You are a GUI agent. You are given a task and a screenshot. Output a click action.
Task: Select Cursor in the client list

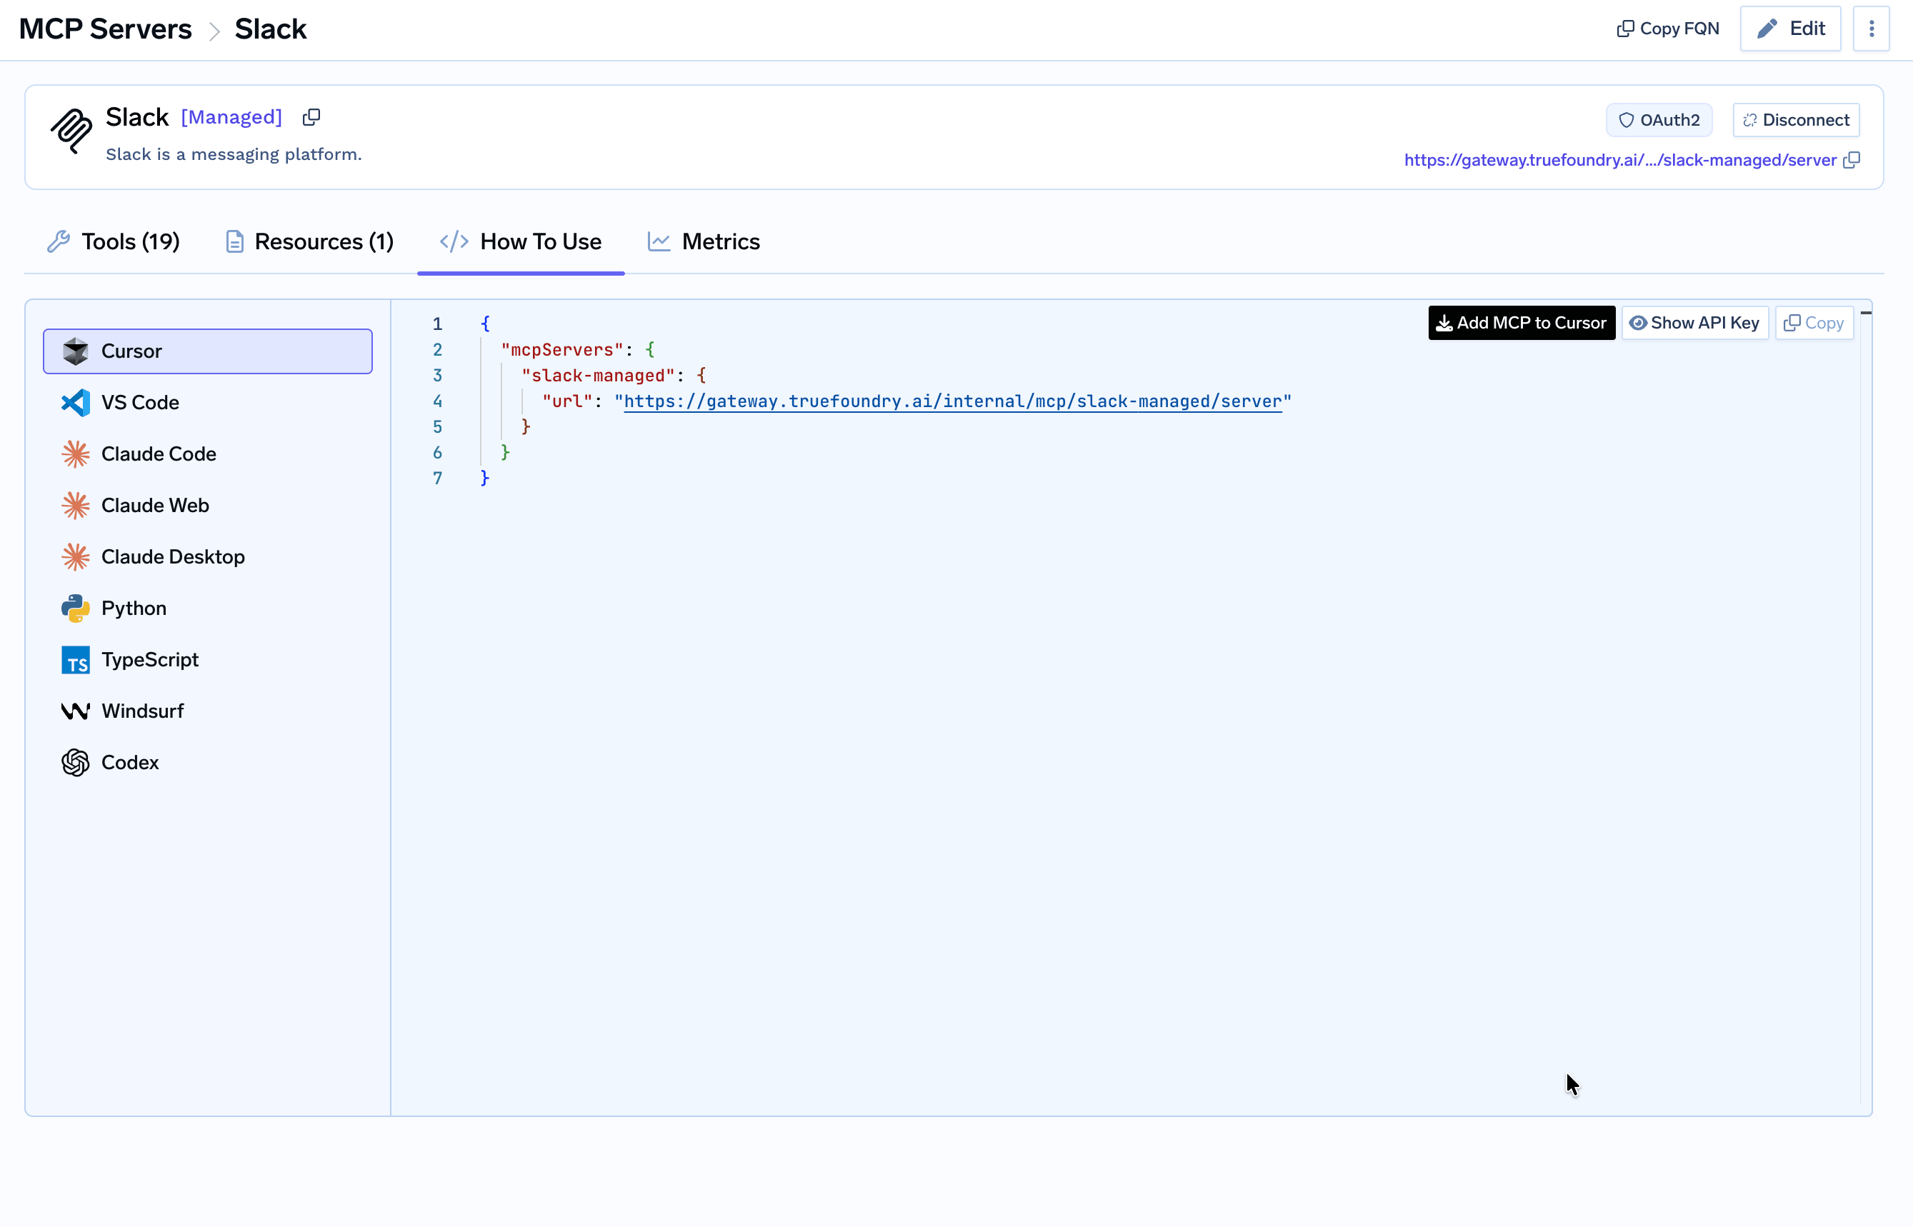coord(208,351)
